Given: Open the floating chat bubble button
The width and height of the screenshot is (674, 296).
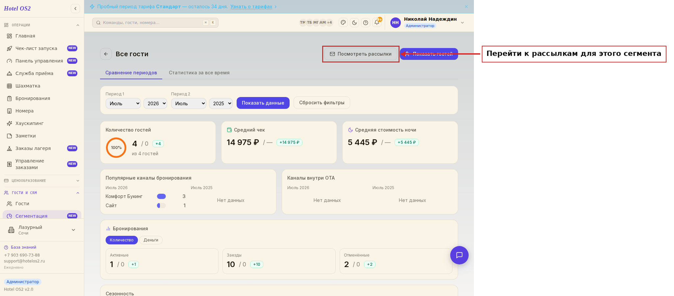Looking at the screenshot, I should click(459, 255).
